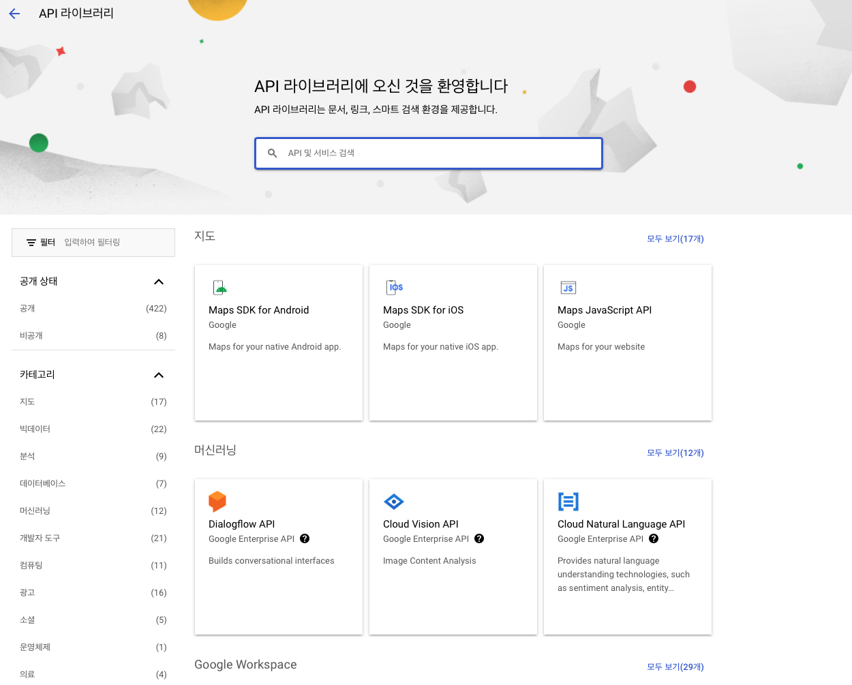Click the 지도 section heading
Viewport: 852px width, 685px height.
(205, 236)
